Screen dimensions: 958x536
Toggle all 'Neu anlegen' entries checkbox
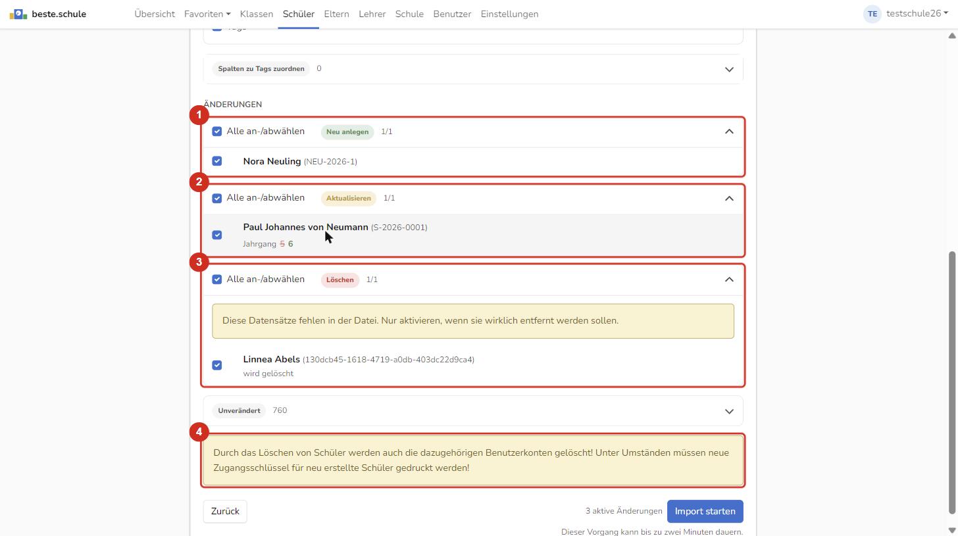click(x=217, y=132)
